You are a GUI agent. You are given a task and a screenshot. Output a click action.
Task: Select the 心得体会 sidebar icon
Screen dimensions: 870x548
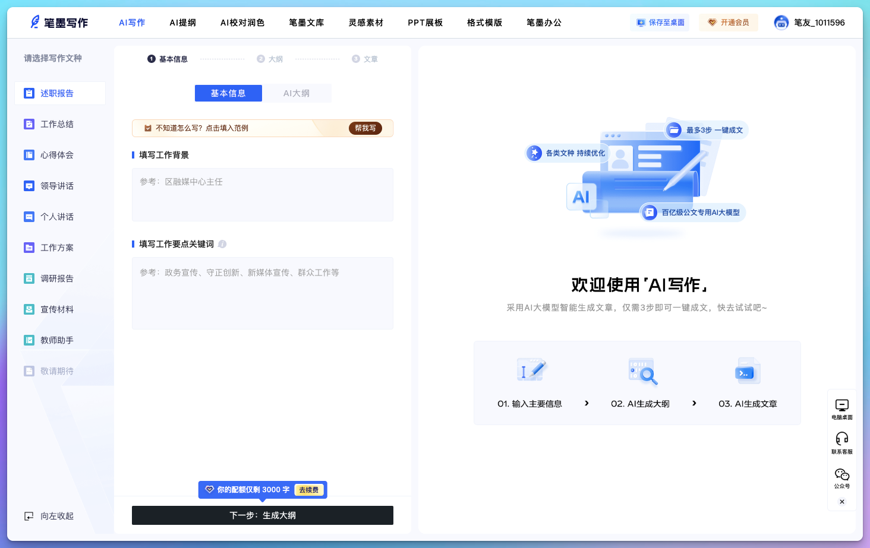[x=29, y=155]
